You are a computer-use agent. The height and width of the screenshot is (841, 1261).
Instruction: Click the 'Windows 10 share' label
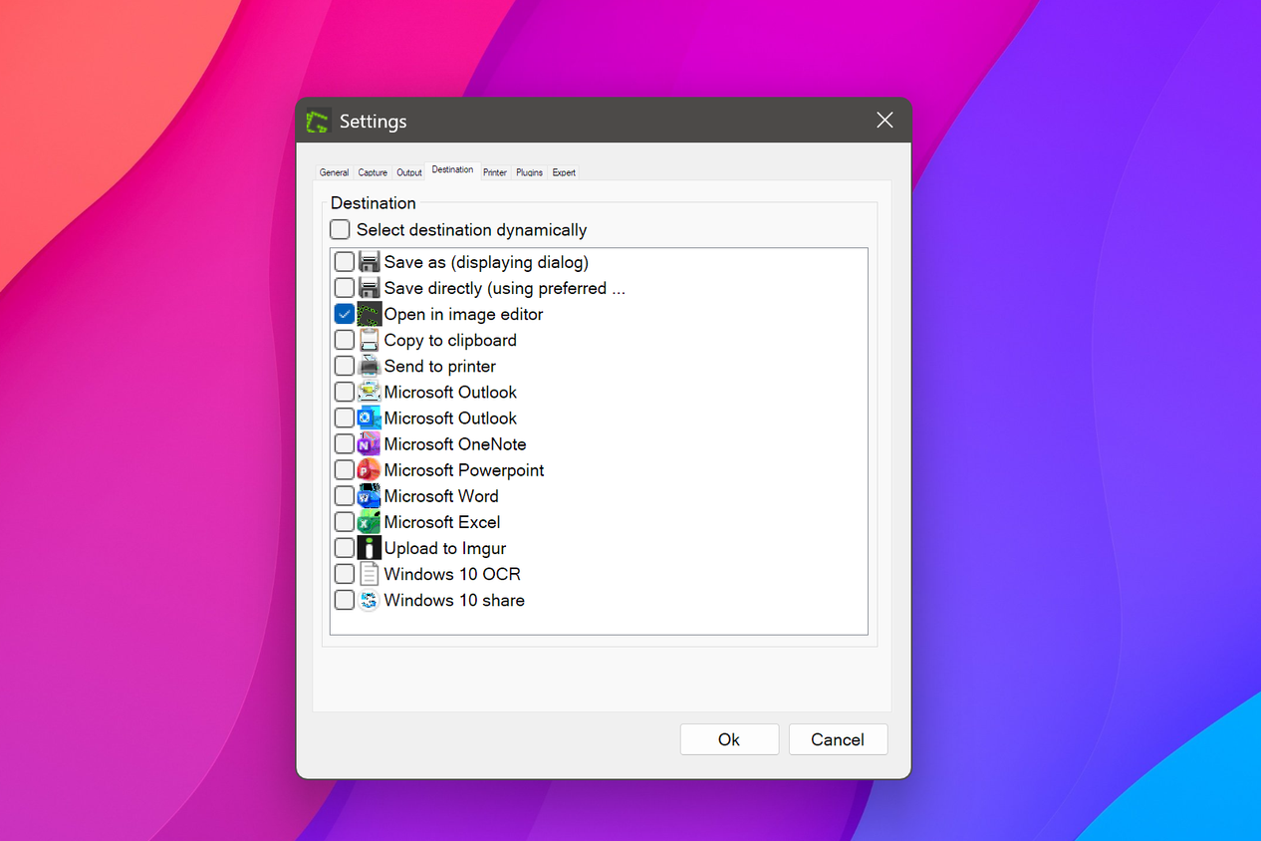[454, 600]
